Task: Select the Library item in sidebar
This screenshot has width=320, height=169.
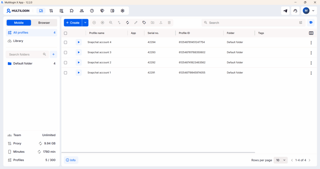Action: pos(18,41)
